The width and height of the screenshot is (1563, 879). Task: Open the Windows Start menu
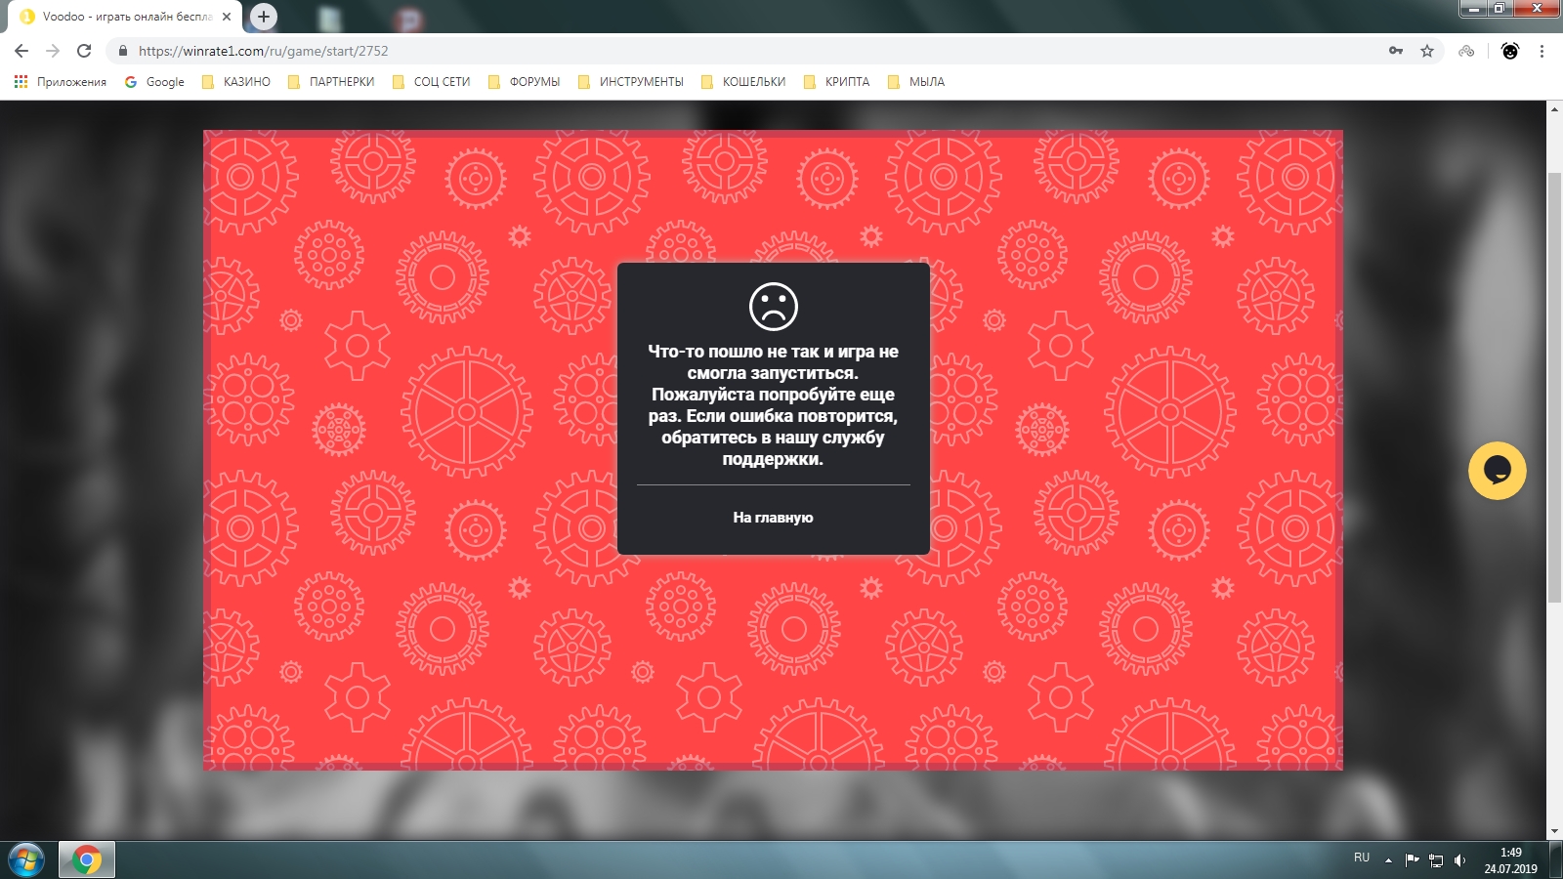(x=26, y=860)
